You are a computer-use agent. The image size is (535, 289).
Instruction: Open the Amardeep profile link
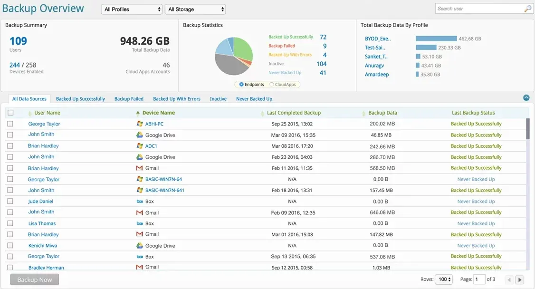(377, 74)
